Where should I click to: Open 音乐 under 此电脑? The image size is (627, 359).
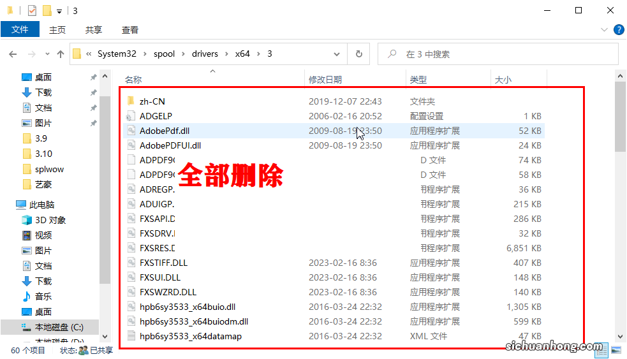point(43,297)
